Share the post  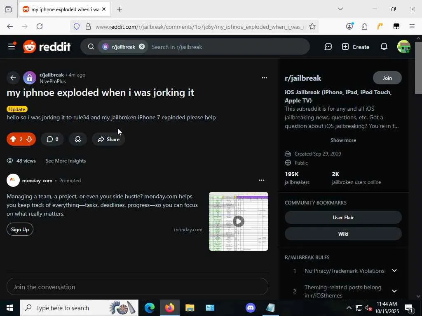coord(109,139)
